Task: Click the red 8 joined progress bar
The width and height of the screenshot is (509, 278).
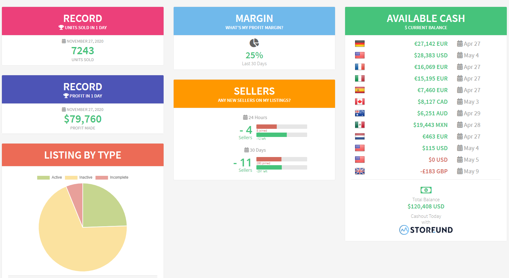Action: click(x=266, y=127)
